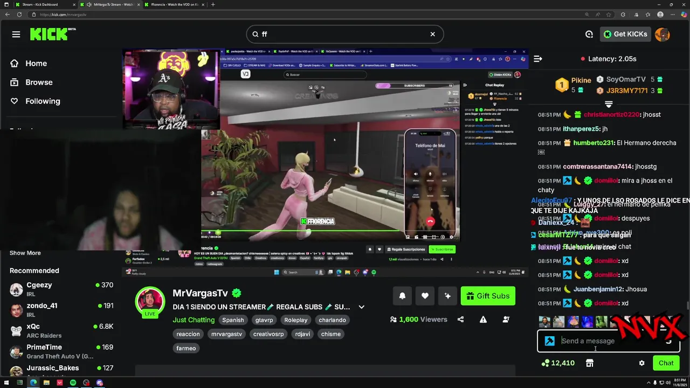The height and width of the screenshot is (388, 690).
Task: Toggle the follow heart button
Action: (425, 295)
